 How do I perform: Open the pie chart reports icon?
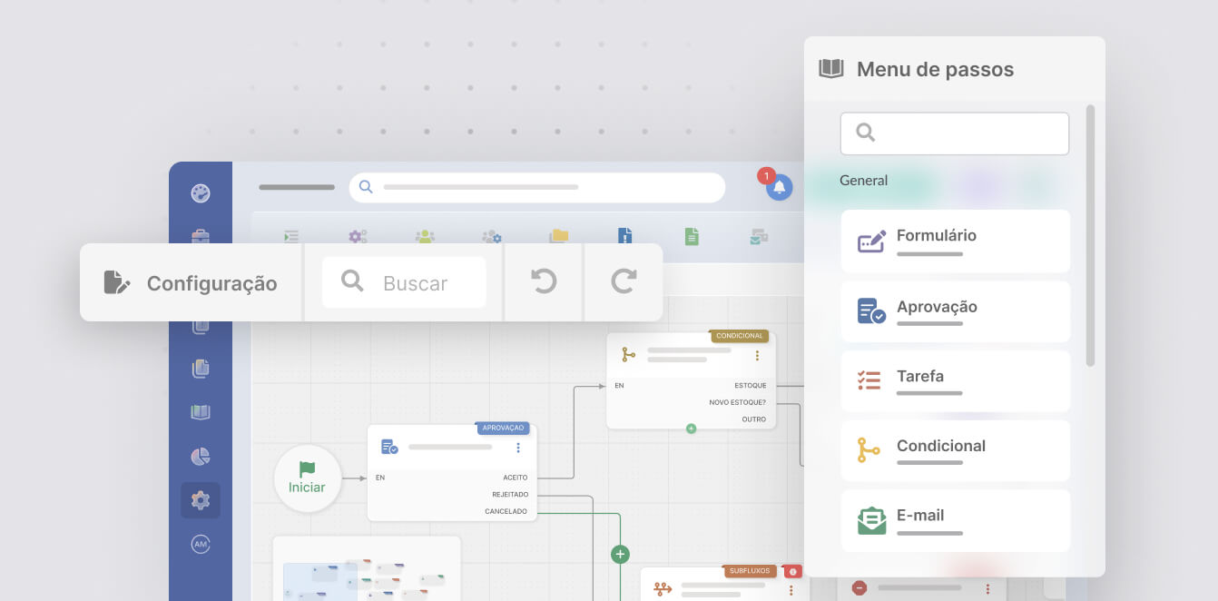point(201,456)
